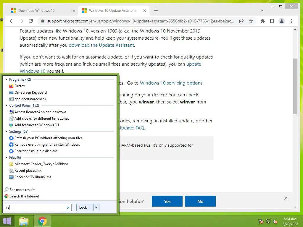Share this page with the share icon
The width and height of the screenshot is (303, 227).
coord(241,21)
